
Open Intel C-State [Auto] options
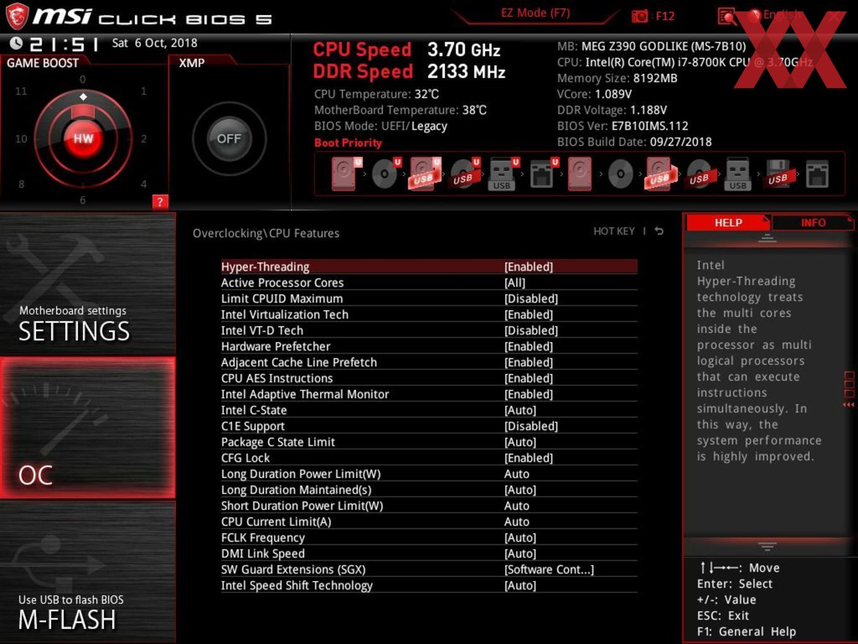point(520,410)
